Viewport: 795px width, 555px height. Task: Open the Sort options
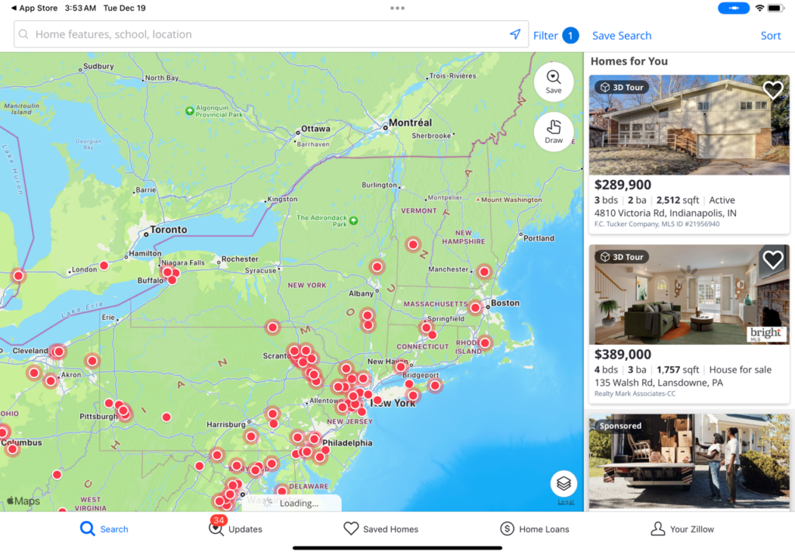click(x=771, y=36)
